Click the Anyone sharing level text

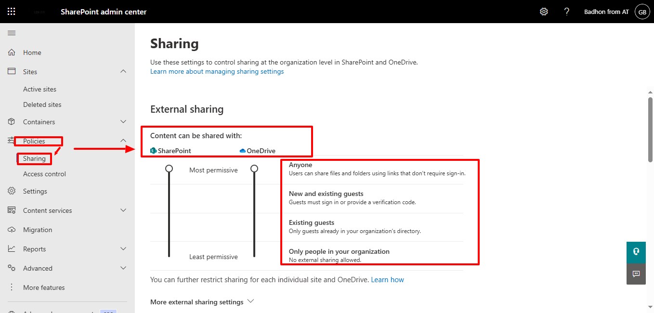click(x=301, y=165)
